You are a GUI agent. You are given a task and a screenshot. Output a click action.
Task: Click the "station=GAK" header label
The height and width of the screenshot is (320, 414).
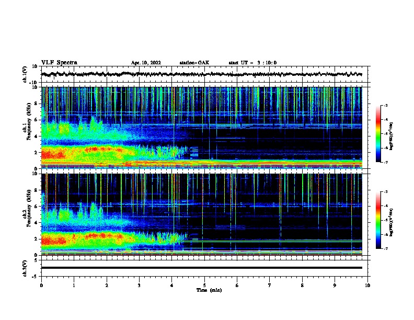pos(194,63)
